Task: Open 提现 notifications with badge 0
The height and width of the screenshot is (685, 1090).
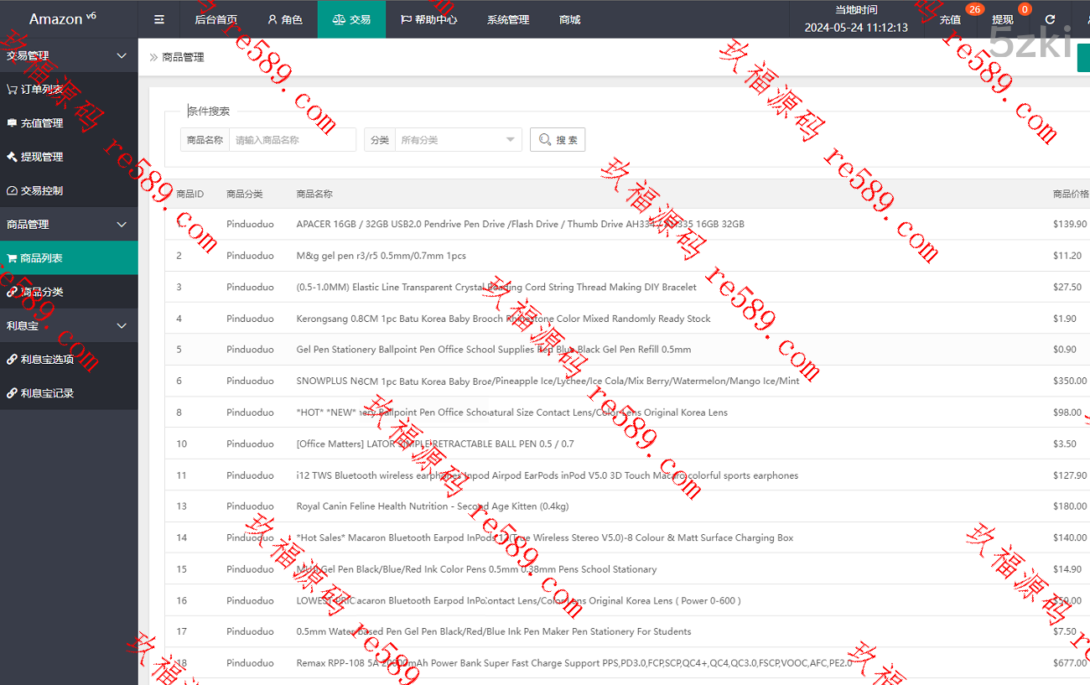Action: (x=1003, y=19)
